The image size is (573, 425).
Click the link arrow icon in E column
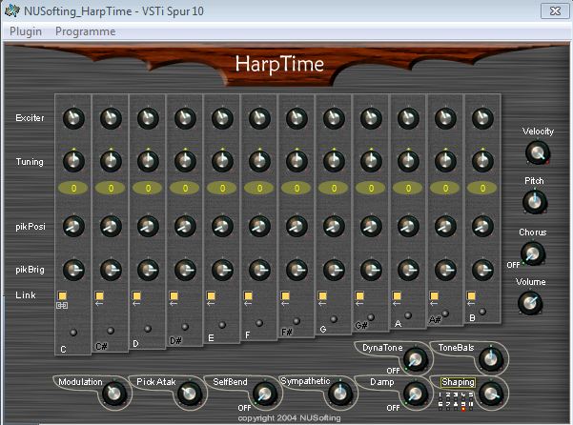[x=211, y=303]
